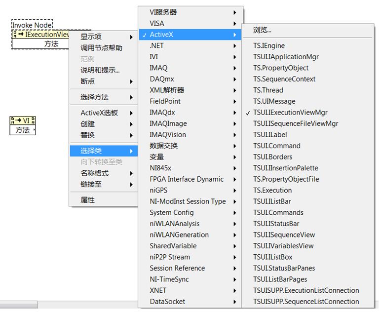This screenshot has width=381, height=313.
Task: Open the .NET class submenu
Action: 157,46
